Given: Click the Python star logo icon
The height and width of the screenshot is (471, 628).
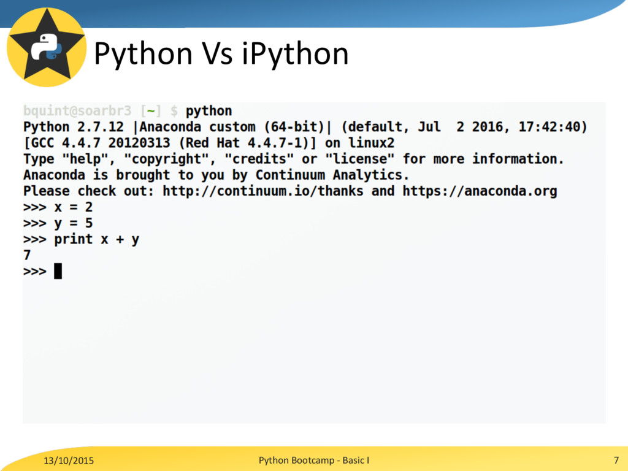Looking at the screenshot, I should click(47, 47).
